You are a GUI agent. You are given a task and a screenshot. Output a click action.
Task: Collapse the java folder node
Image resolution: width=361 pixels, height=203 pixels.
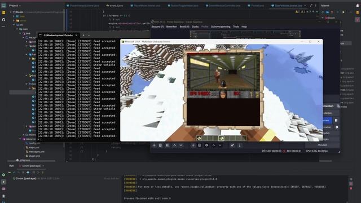coord(20,33)
